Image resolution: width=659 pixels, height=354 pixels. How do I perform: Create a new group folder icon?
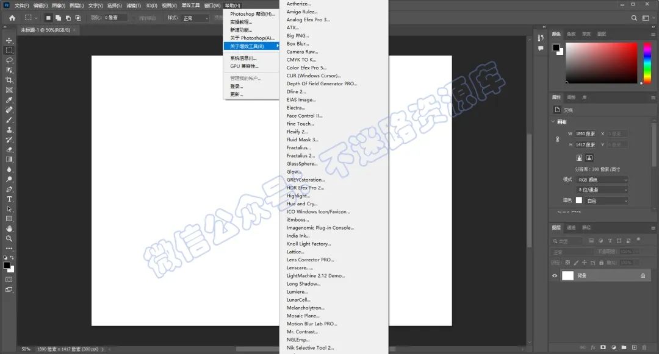pos(624,347)
